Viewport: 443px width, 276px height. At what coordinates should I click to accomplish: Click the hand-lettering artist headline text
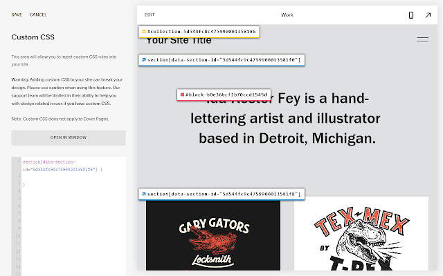click(285, 118)
